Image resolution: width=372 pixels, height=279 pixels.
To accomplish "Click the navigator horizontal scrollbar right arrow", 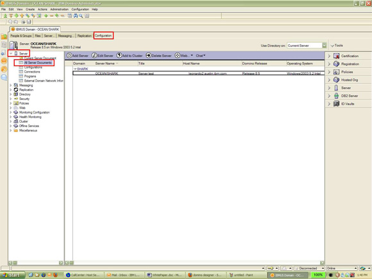I will [61, 262].
